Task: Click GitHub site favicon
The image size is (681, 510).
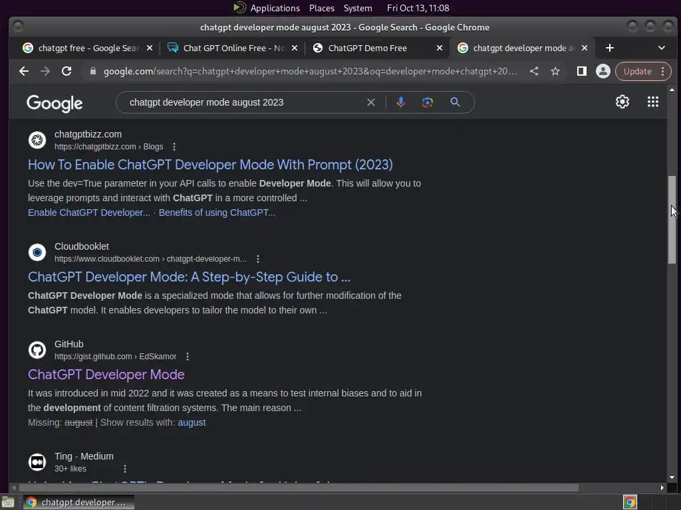Action: click(x=37, y=350)
